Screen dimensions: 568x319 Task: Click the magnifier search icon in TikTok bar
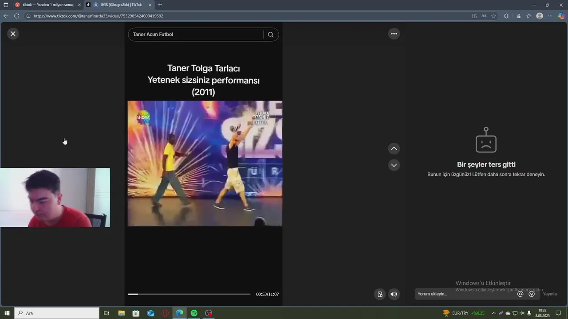[x=271, y=35]
